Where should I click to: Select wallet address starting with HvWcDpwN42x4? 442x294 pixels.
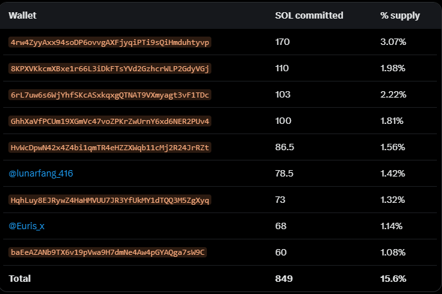point(110,148)
